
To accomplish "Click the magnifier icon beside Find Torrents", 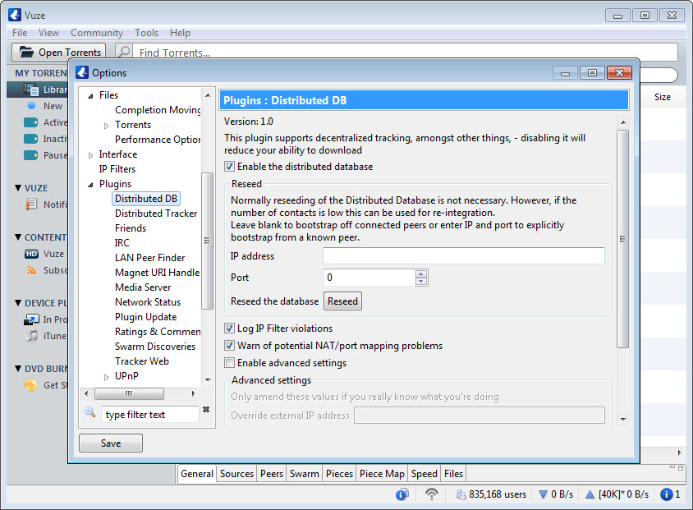I will [125, 52].
